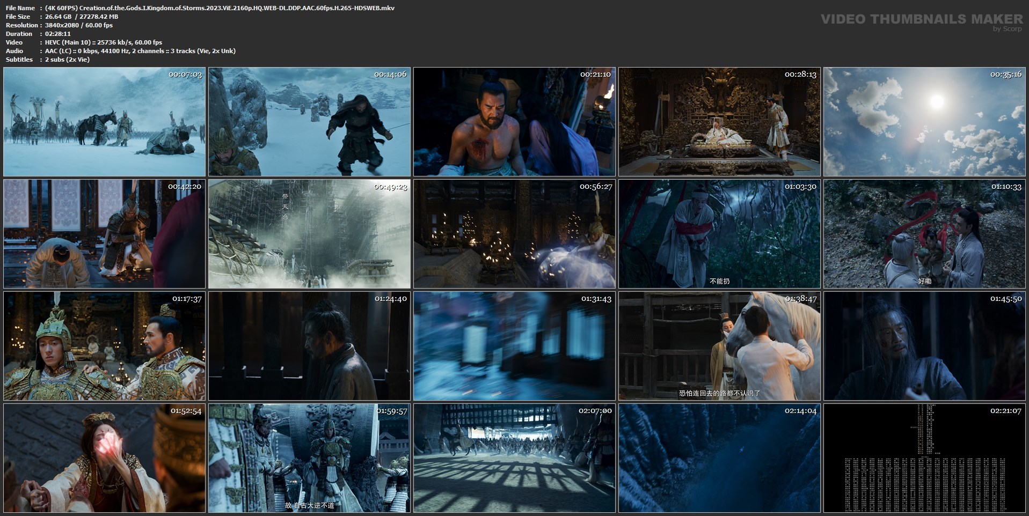Click the file size value 26.64 GB

click(58, 17)
